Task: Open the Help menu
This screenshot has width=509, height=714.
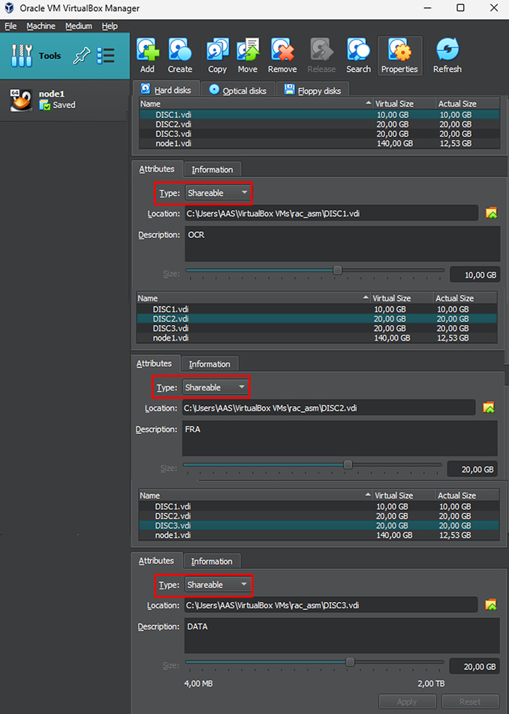Action: point(109,26)
